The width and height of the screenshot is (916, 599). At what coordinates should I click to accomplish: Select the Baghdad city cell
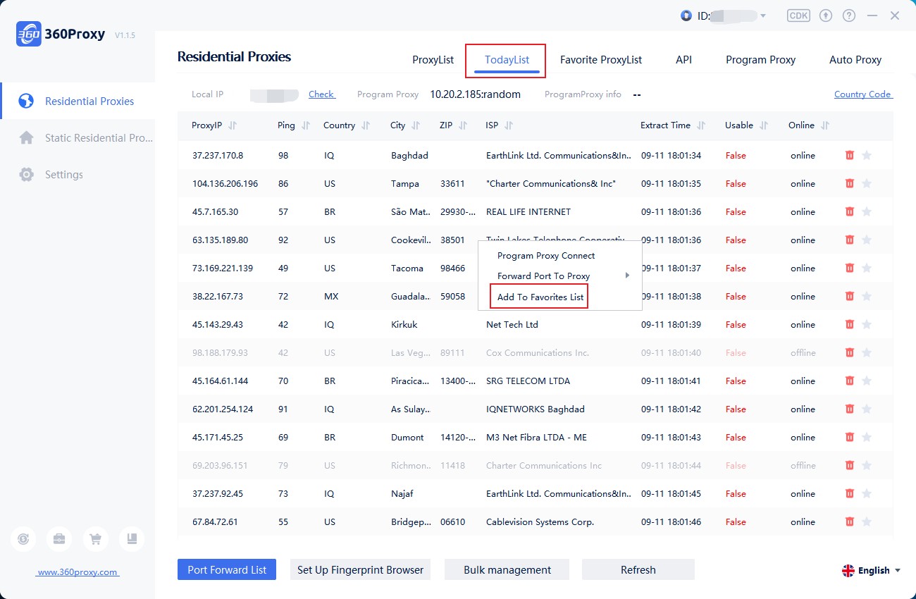coord(409,156)
